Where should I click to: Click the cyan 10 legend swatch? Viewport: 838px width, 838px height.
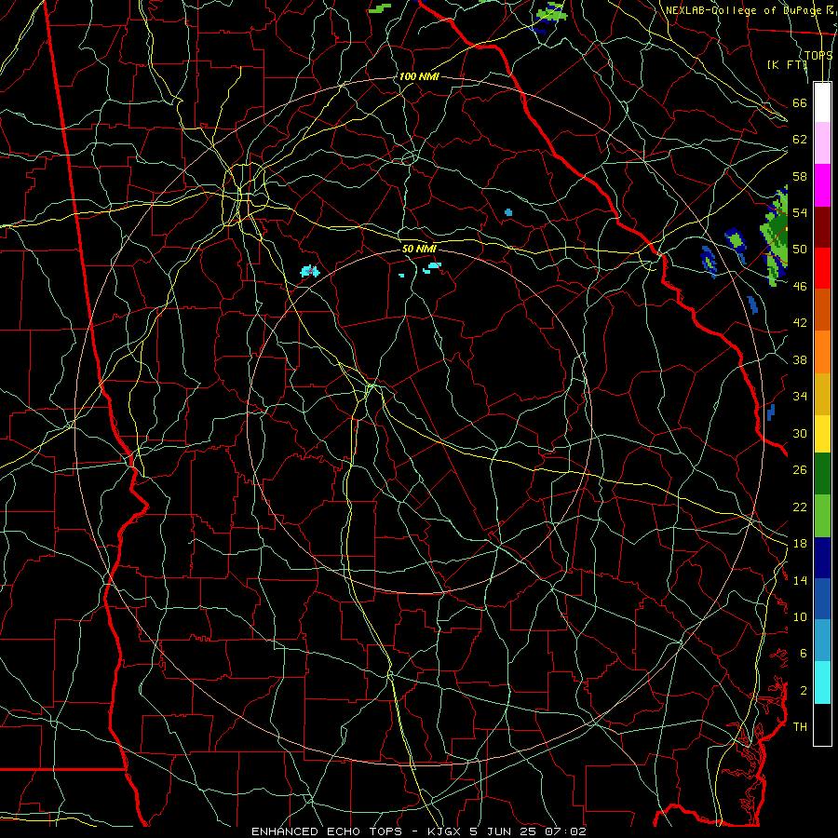point(822,683)
